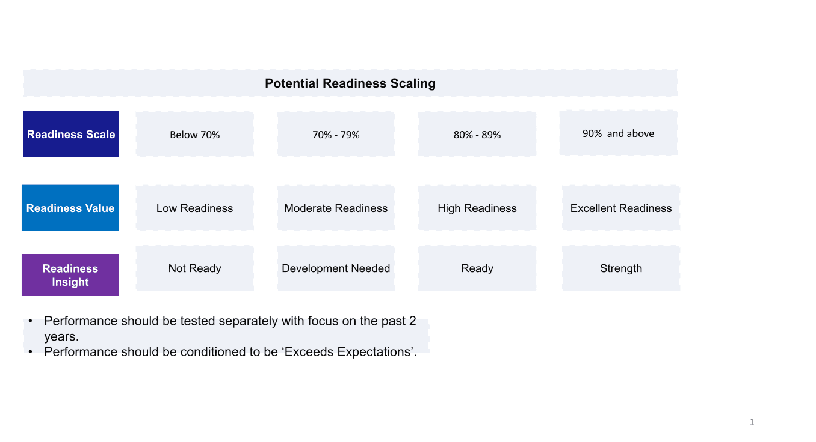Select the Below 70% box
The image size is (816, 442).
(x=195, y=134)
